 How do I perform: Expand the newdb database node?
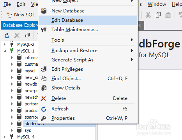coord(12,84)
